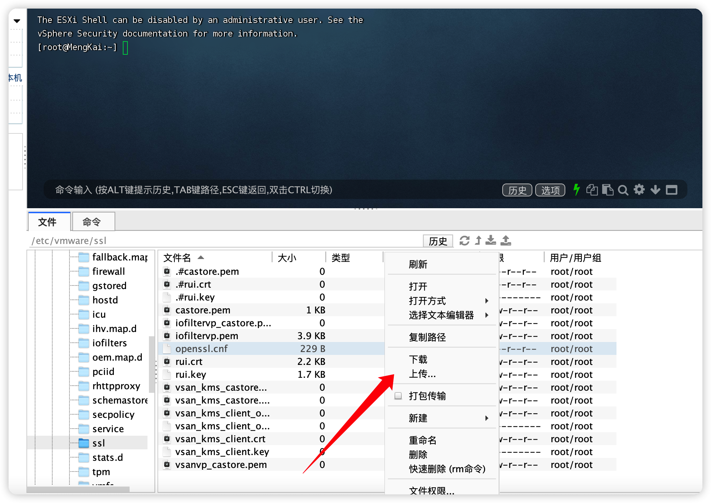The image size is (711, 503).
Task: Click the fullscreen terminal window icon
Action: tap(671, 190)
